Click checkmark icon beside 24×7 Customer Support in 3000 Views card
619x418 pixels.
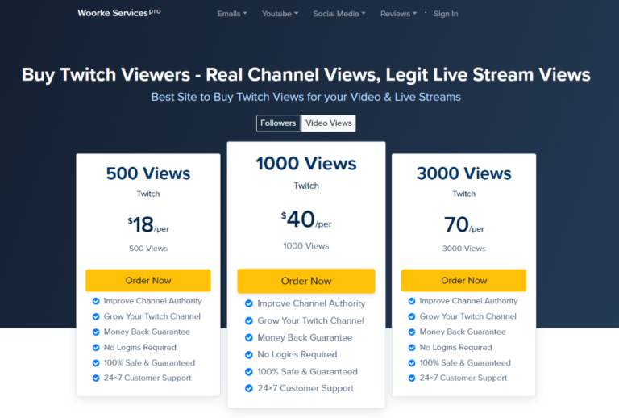[412, 378]
